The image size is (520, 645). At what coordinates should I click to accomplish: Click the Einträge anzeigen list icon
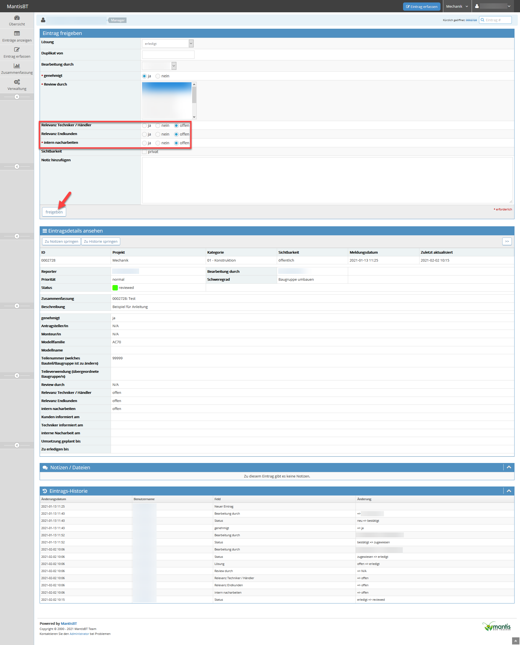[x=17, y=34]
